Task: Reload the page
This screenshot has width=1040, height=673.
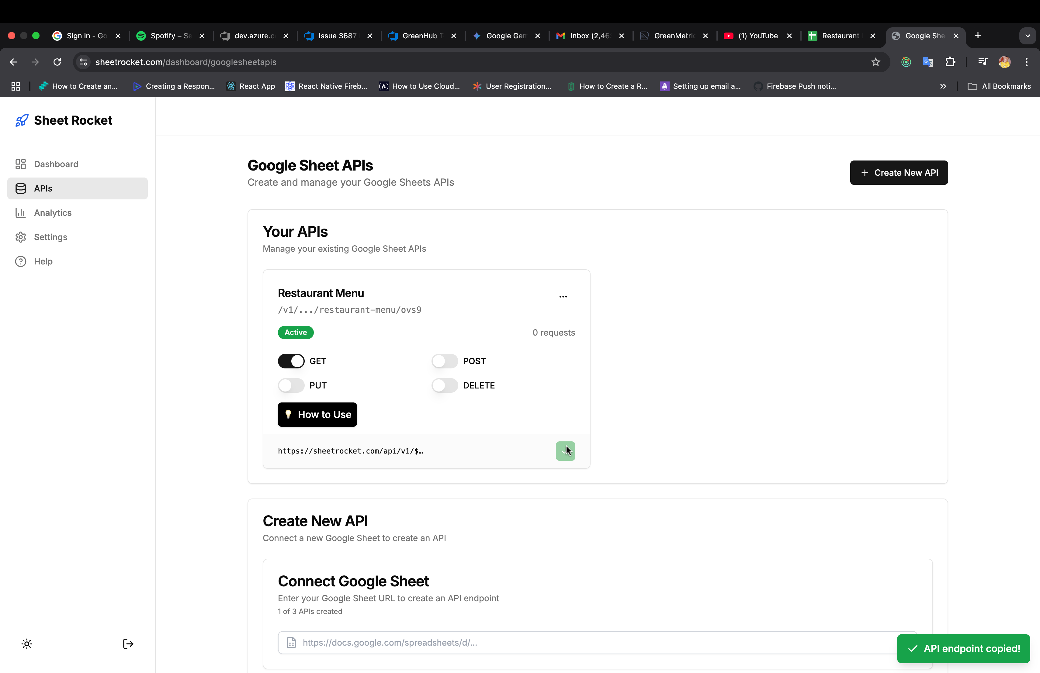Action: pos(57,62)
